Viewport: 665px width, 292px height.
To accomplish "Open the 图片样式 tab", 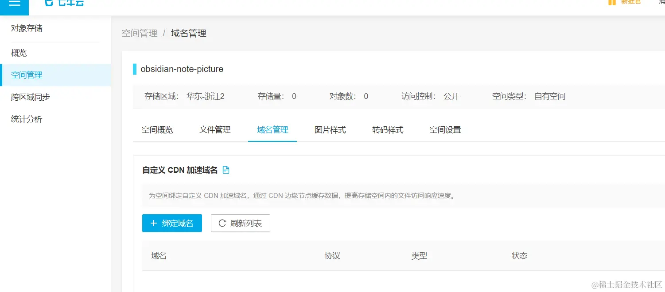I will coord(330,129).
